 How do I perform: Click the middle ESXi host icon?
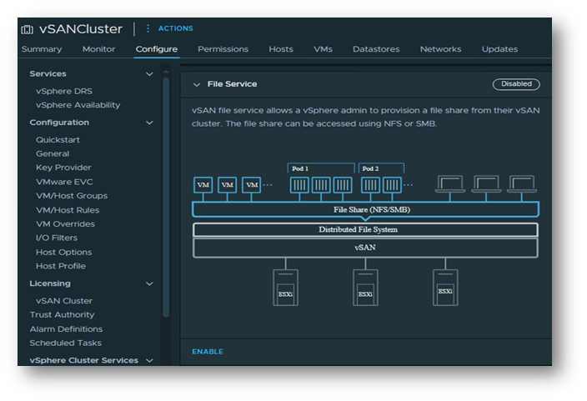click(x=365, y=288)
